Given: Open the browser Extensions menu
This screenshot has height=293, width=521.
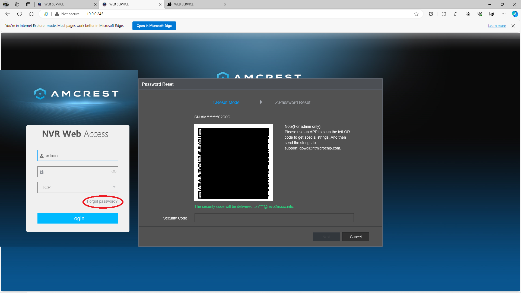Looking at the screenshot, I should [431, 14].
